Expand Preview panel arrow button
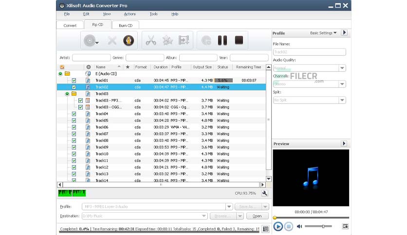The image size is (407, 235). point(344,144)
